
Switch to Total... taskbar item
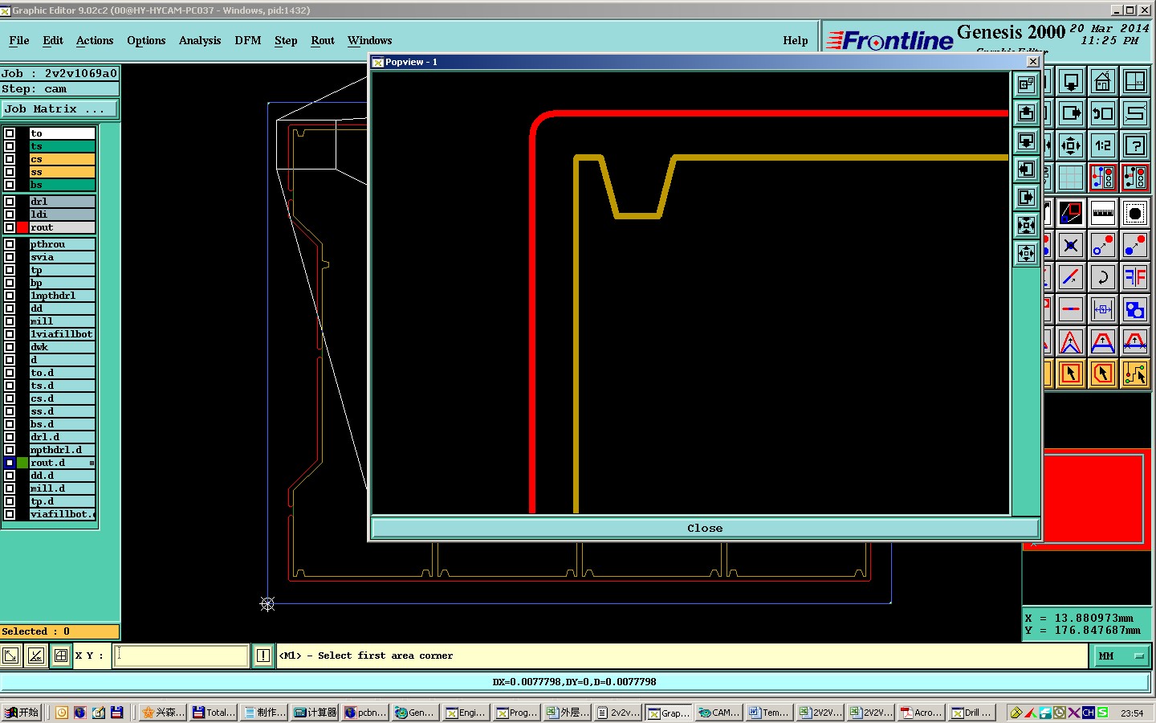pos(214,713)
